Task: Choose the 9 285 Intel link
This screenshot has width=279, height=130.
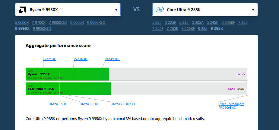Action: pyautogui.click(x=203, y=28)
